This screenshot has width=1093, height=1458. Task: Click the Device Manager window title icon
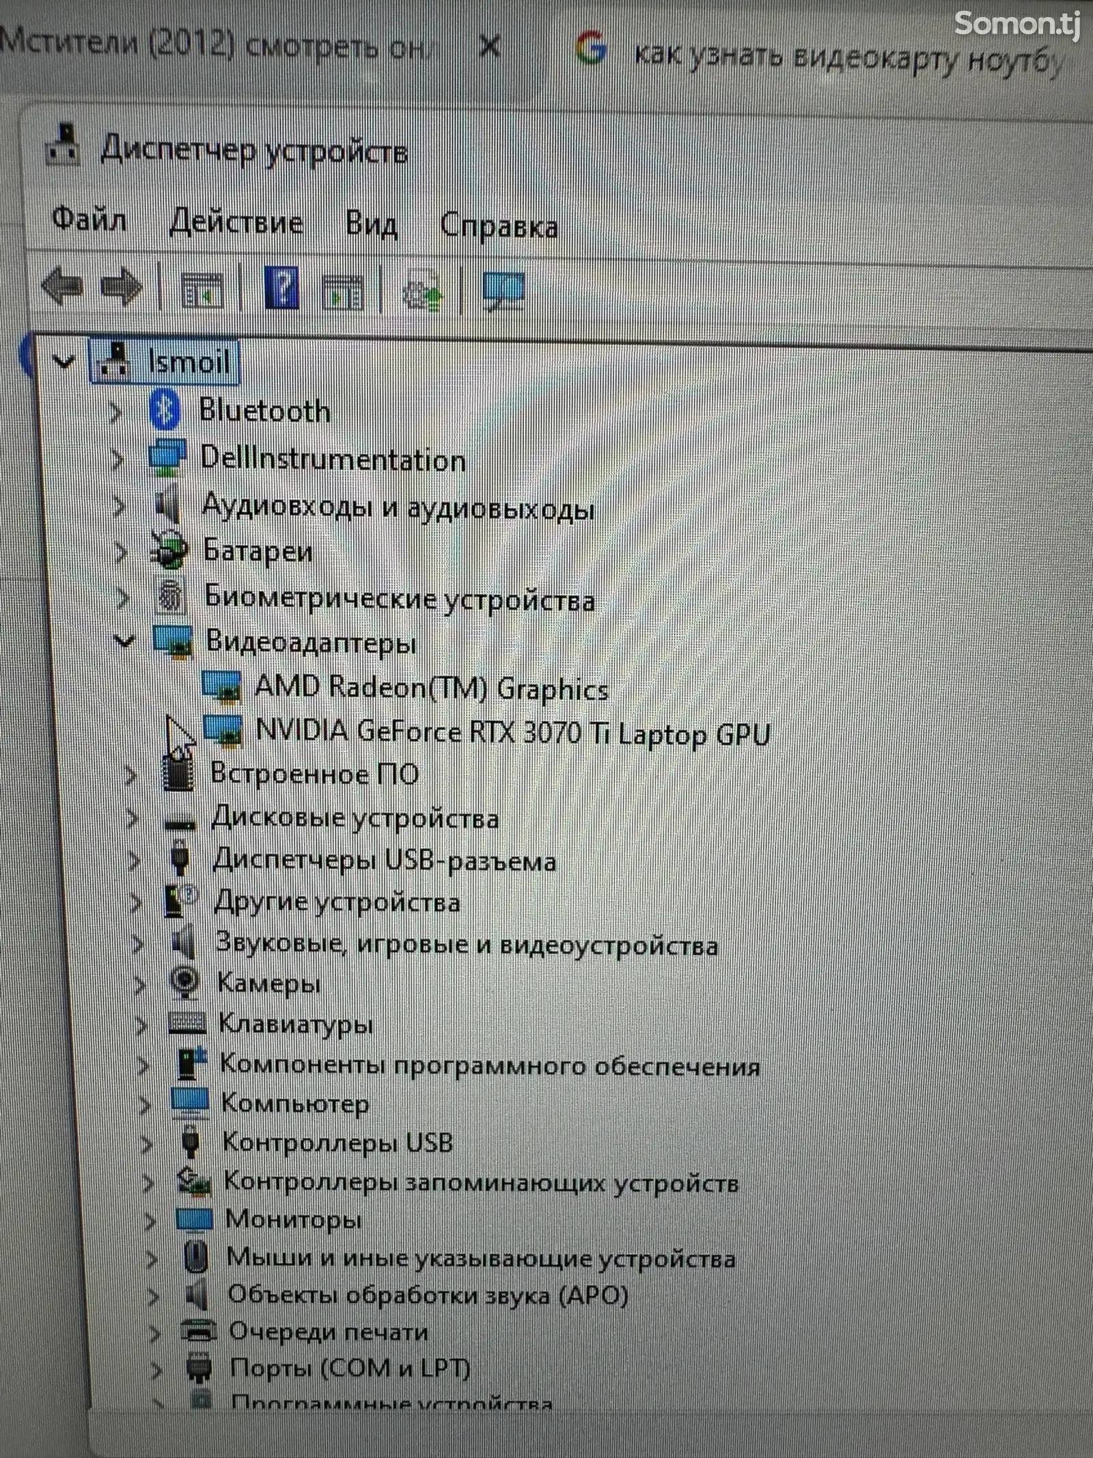pyautogui.click(x=62, y=144)
